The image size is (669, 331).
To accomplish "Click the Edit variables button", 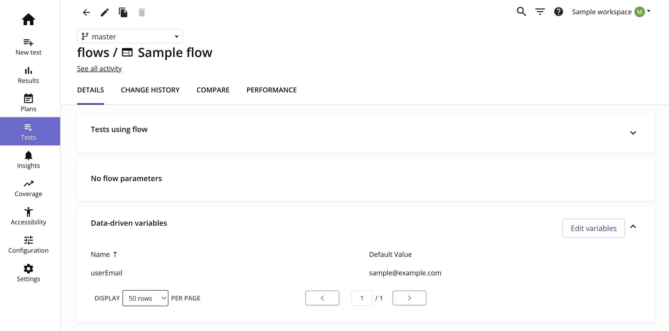I will [x=594, y=228].
